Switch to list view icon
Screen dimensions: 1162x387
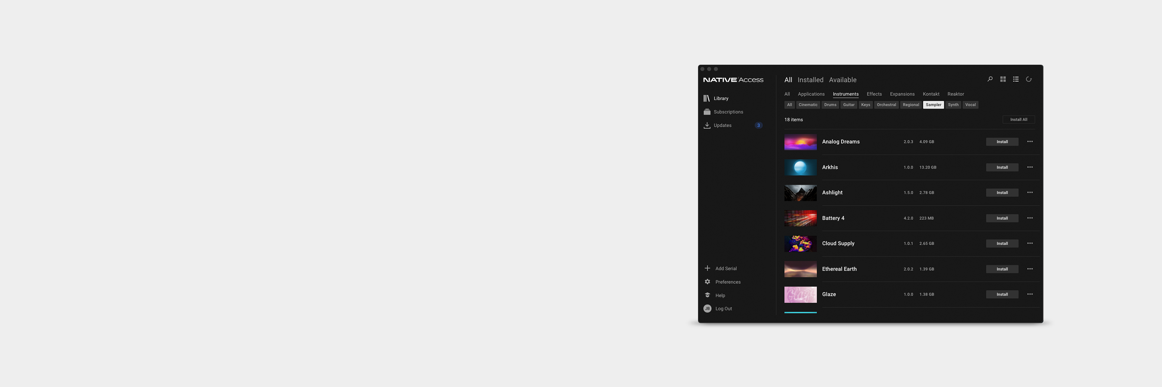pyautogui.click(x=1016, y=79)
